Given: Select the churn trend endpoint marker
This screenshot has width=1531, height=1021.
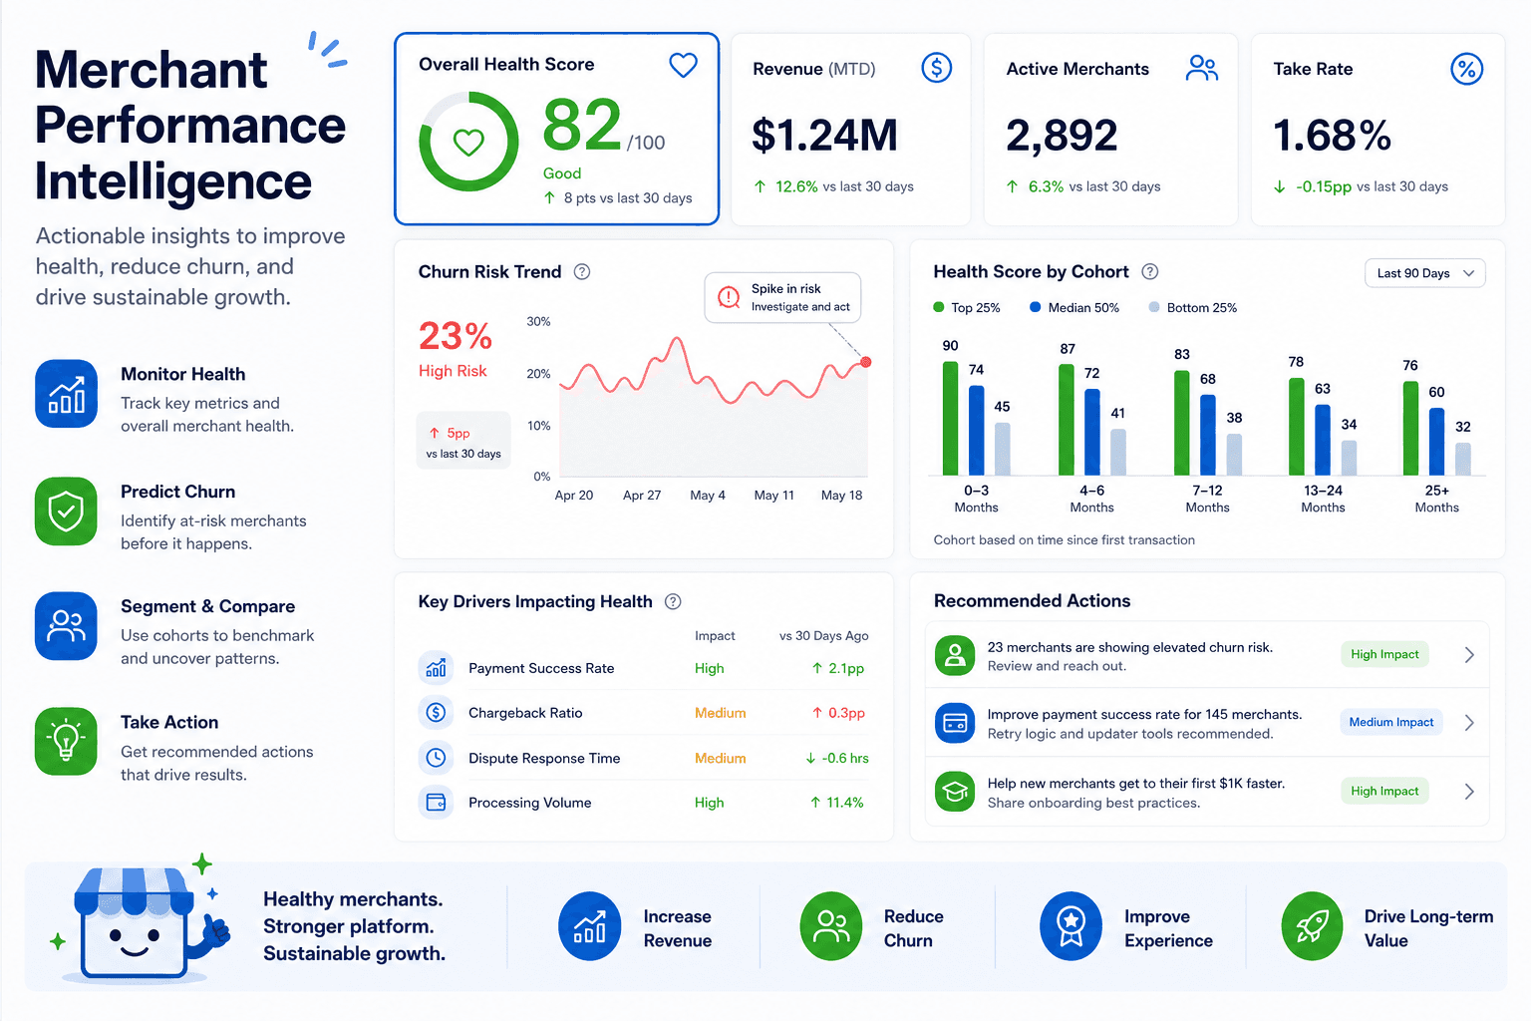Looking at the screenshot, I should tap(866, 362).
